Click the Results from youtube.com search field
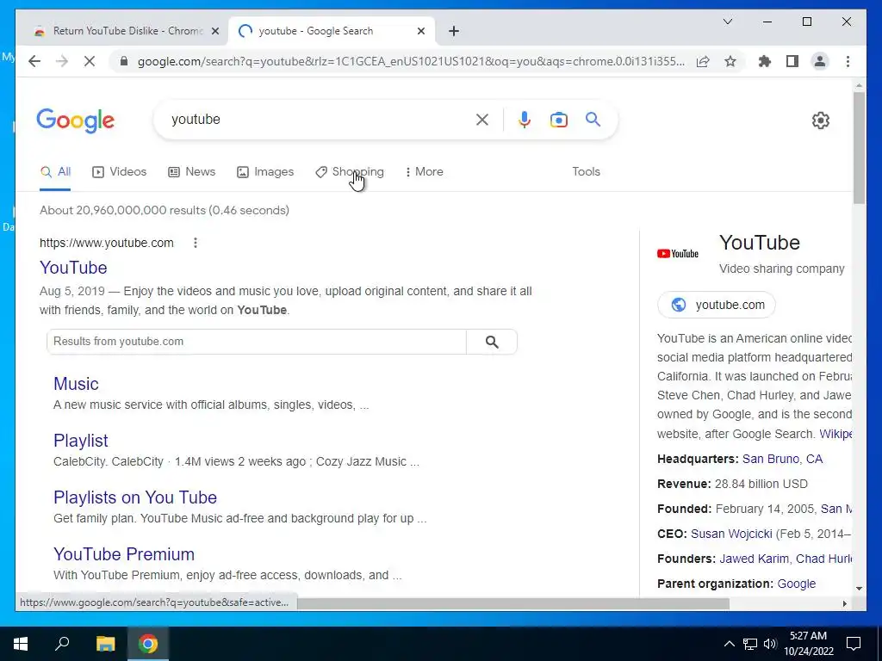 click(x=257, y=342)
